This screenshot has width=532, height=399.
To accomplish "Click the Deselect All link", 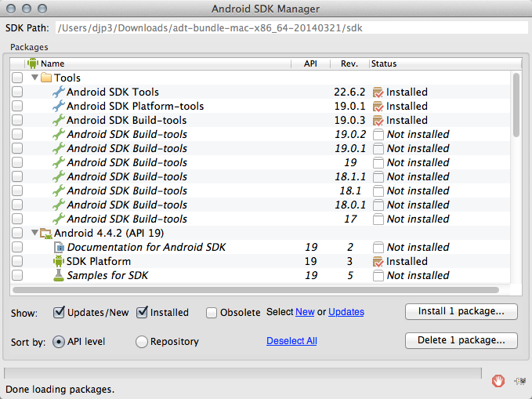I will [291, 341].
